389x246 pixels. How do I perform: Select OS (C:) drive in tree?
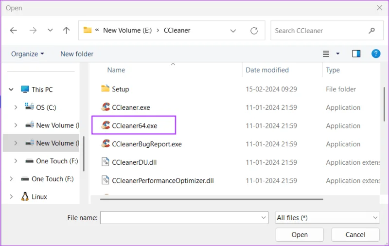[x=46, y=107]
